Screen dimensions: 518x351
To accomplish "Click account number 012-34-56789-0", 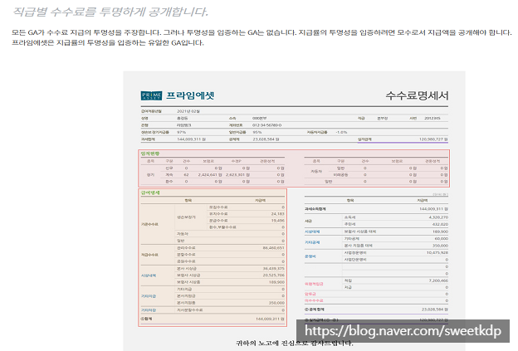I will (x=267, y=125).
